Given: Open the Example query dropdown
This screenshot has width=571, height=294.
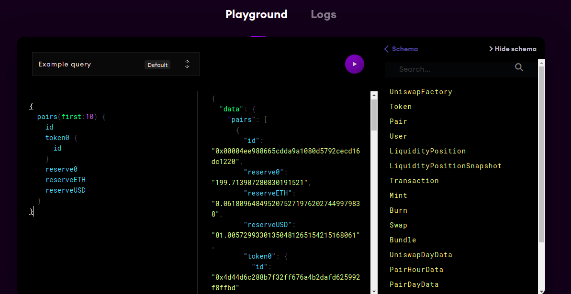Looking at the screenshot, I should pos(115,64).
